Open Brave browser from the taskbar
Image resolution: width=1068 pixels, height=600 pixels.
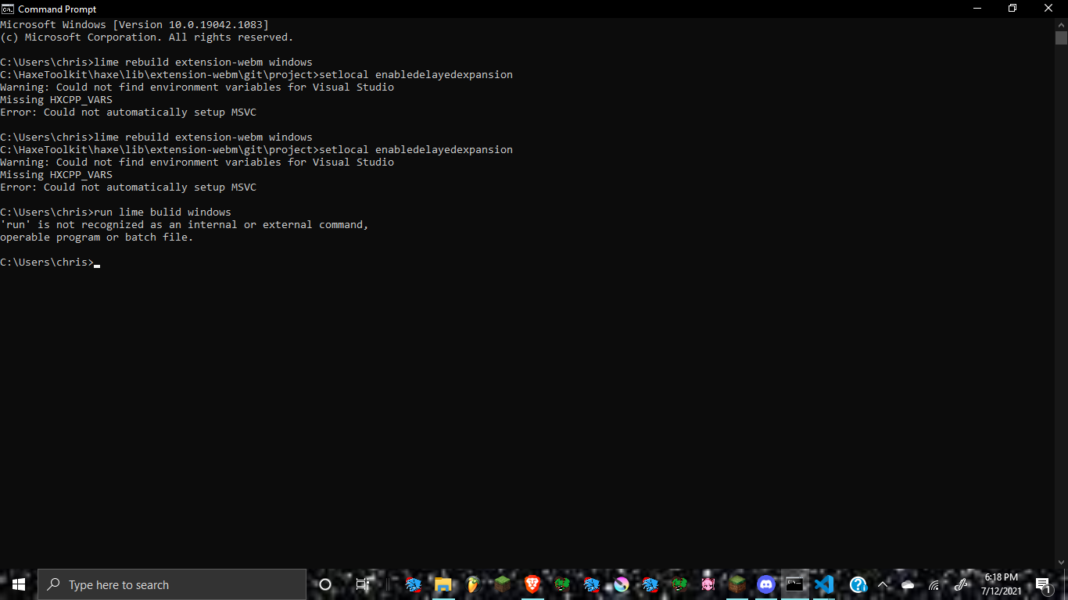pos(532,584)
